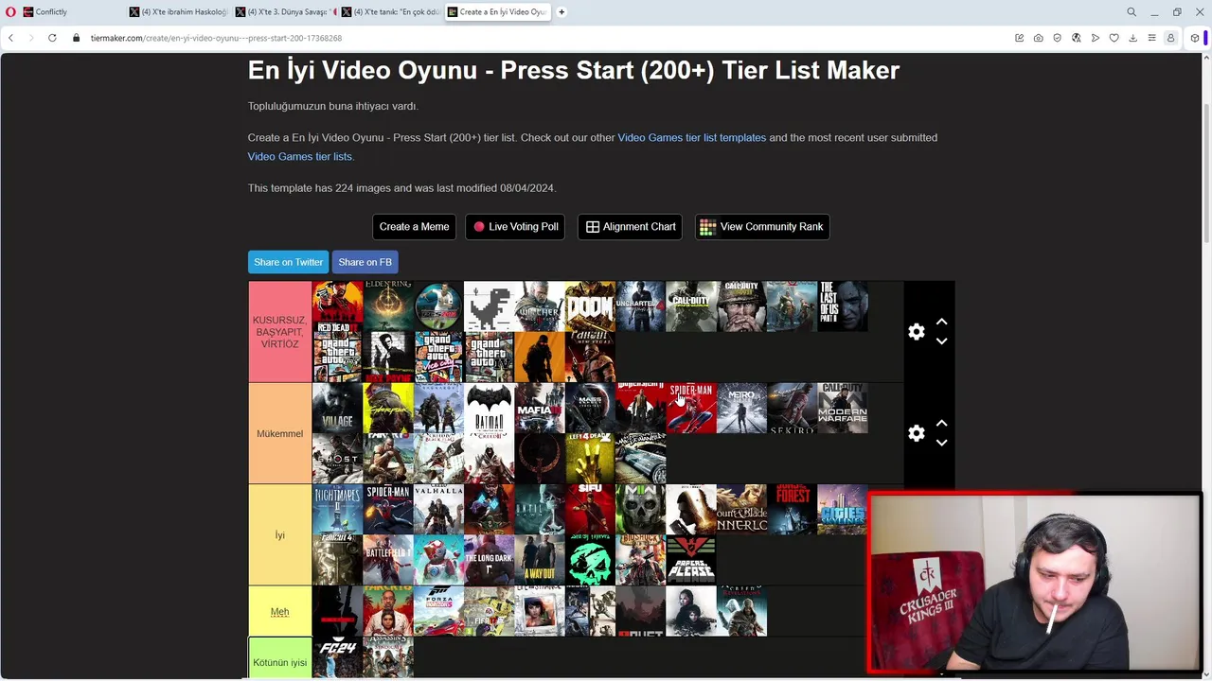Pick the Cities Skylines cover
This screenshot has width=1212, height=681.
point(842,509)
